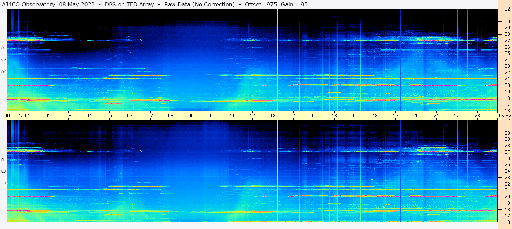Select hour 22 on the UTC time axis
The height and width of the screenshot is (229, 512).
pyautogui.click(x=457, y=116)
